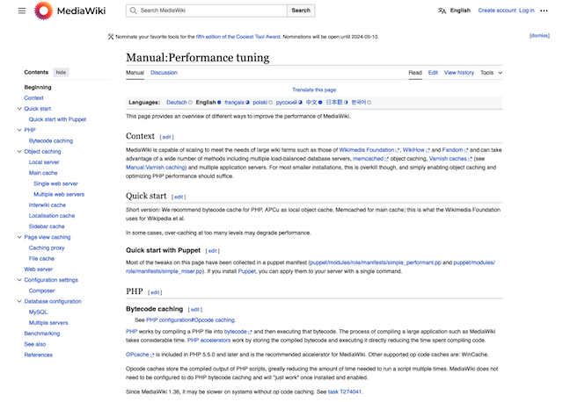Click the magnifier icon in search box
The image size is (563, 402).
[x=133, y=11]
